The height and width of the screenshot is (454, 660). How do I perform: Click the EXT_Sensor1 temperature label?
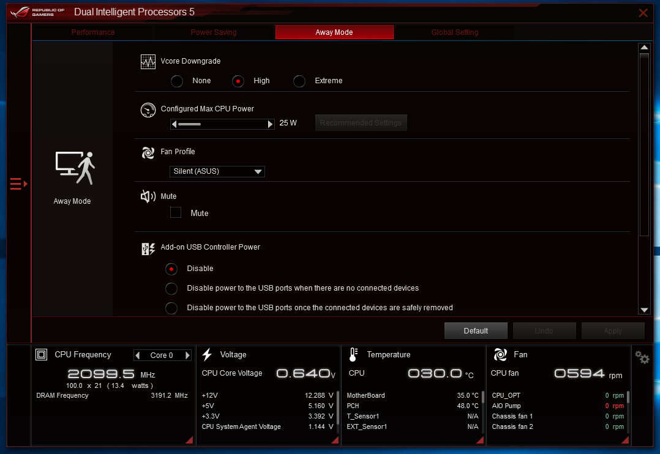click(x=367, y=427)
